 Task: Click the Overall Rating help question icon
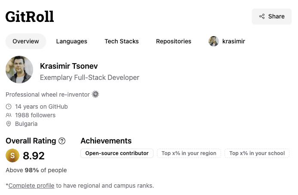tap(62, 141)
